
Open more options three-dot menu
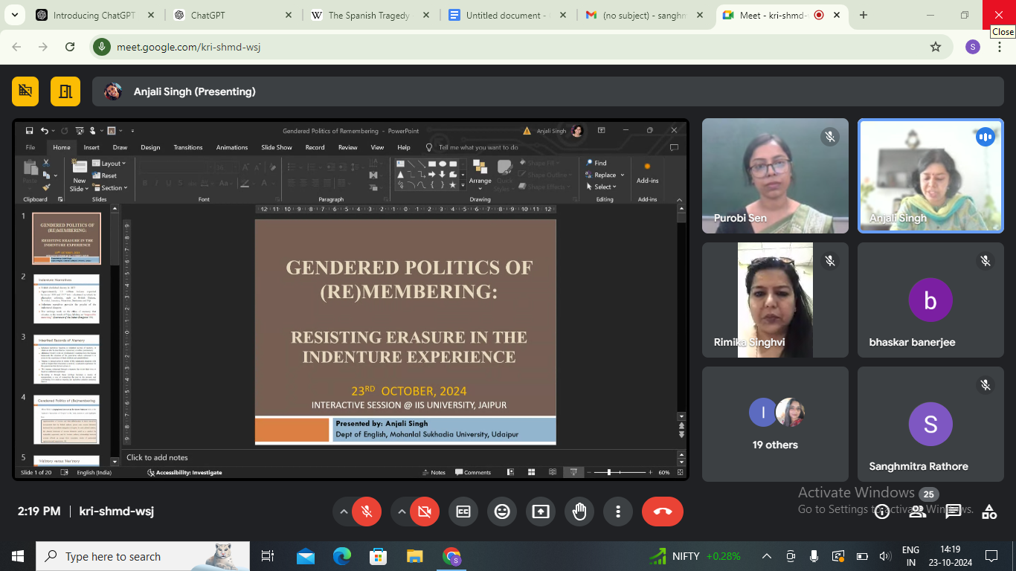point(618,512)
